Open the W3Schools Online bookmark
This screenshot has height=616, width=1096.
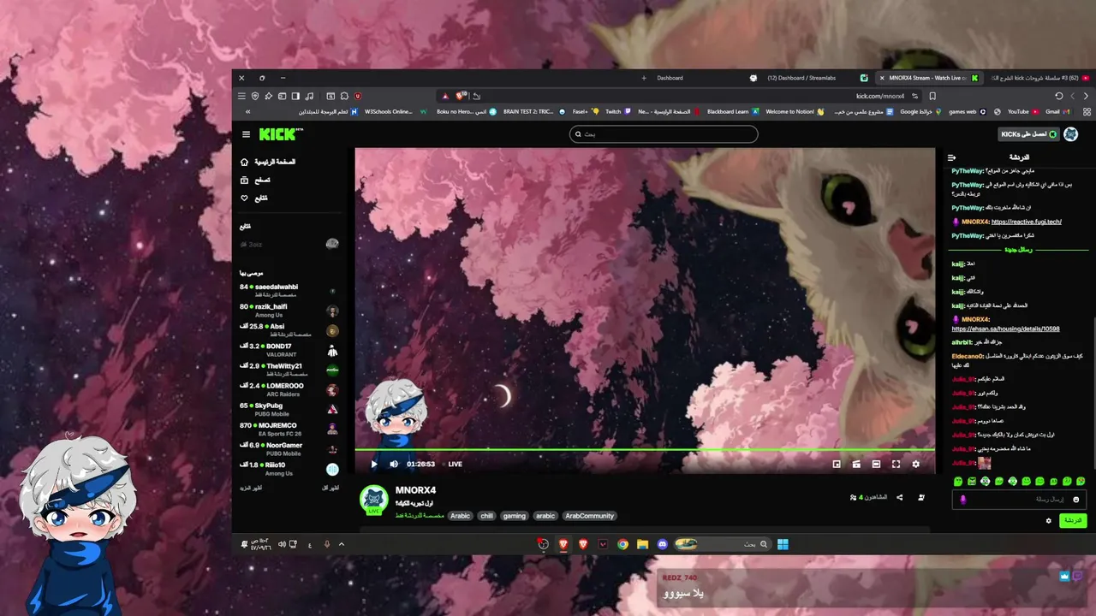[395, 112]
